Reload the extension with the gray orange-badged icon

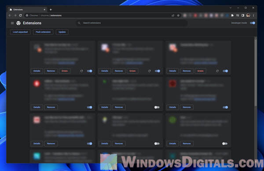pyautogui.click(x=81, y=71)
